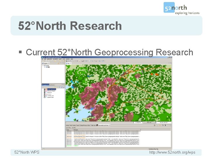Click the map scale field in status bar
Screen dimensions: 210x158
point(138,123)
